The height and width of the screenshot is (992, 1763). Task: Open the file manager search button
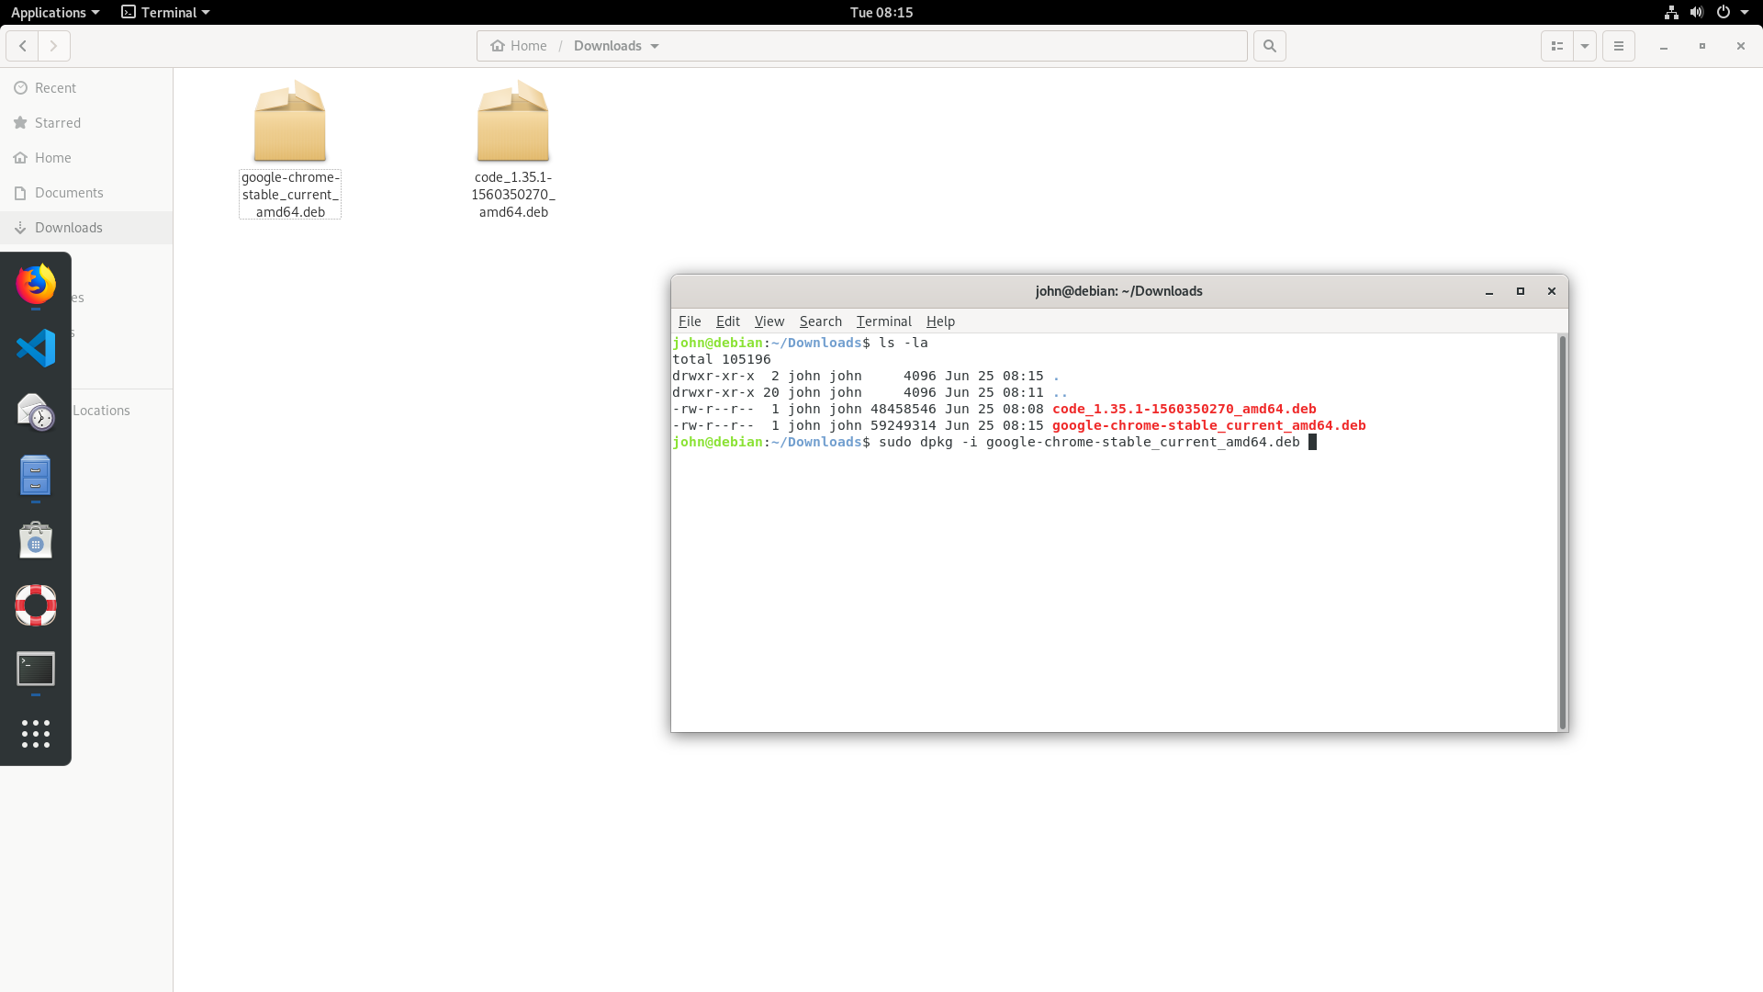click(x=1270, y=46)
